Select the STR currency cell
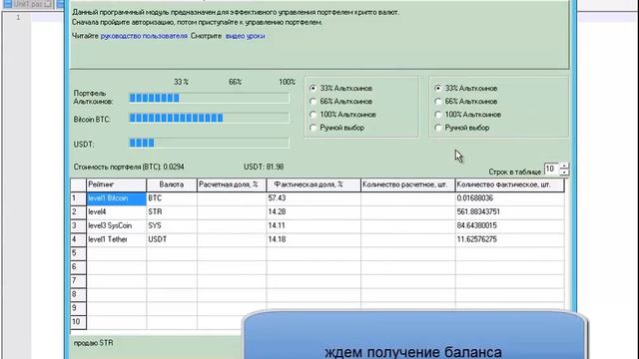Viewport: 639px width, 359px height. [172, 212]
